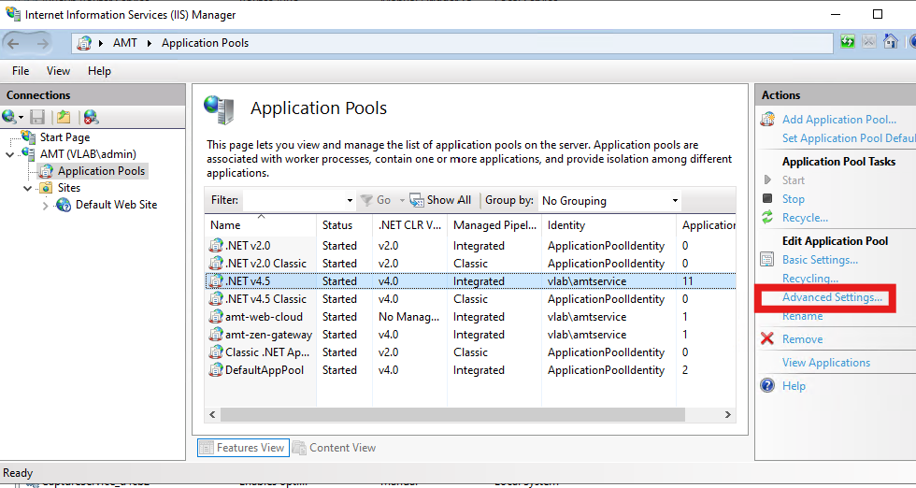Image resolution: width=916 pixels, height=488 pixels.
Task: Click the Start Page tree icon
Action: (x=28, y=136)
